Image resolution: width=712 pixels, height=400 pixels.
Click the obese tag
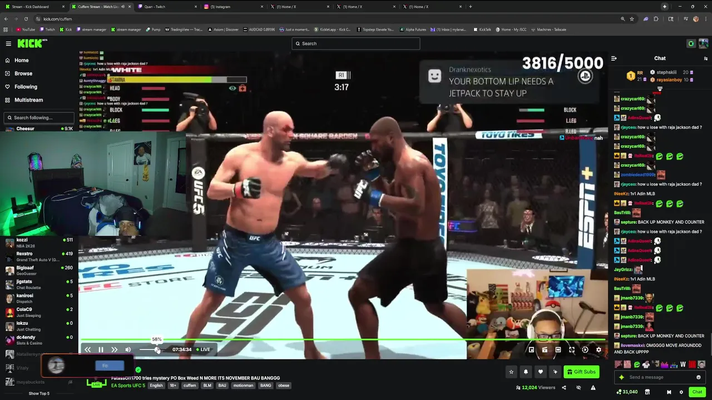click(284, 386)
